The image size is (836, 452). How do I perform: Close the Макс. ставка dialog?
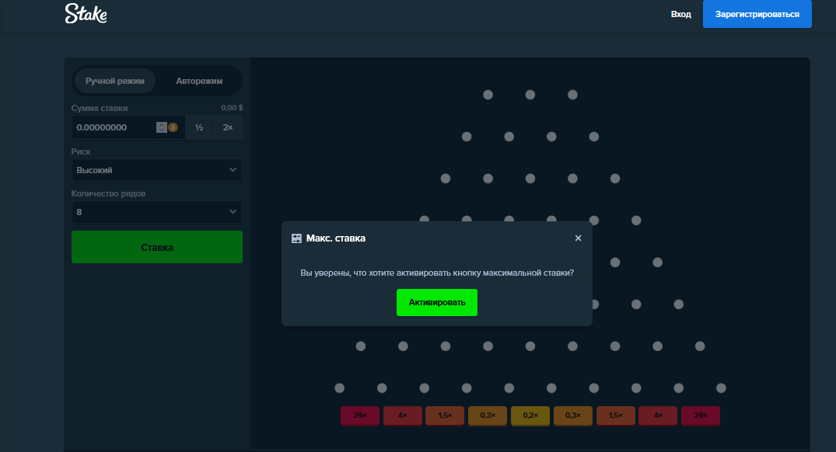pyautogui.click(x=578, y=238)
